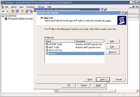Cancel the Security Rule Wizard
This screenshot has width=140, height=97.
pos(119,79)
